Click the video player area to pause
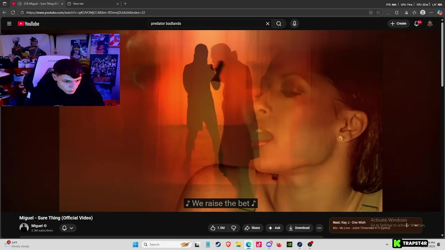Image resolution: width=445 pixels, height=250 pixels. point(221,121)
